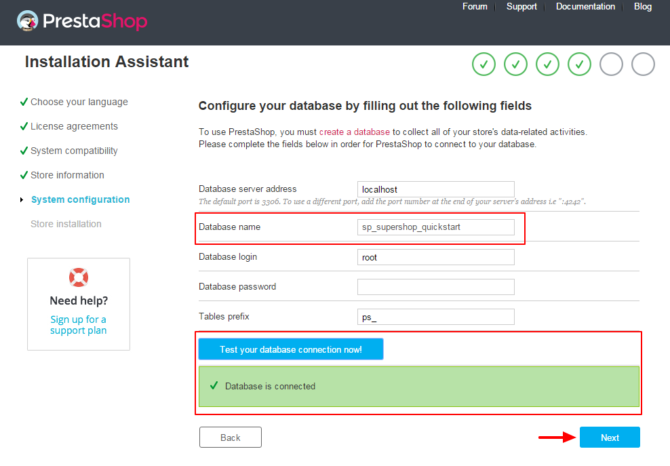Viewport: 670px width, 466px height.
Task: Open the Support link in header
Action: [521, 6]
